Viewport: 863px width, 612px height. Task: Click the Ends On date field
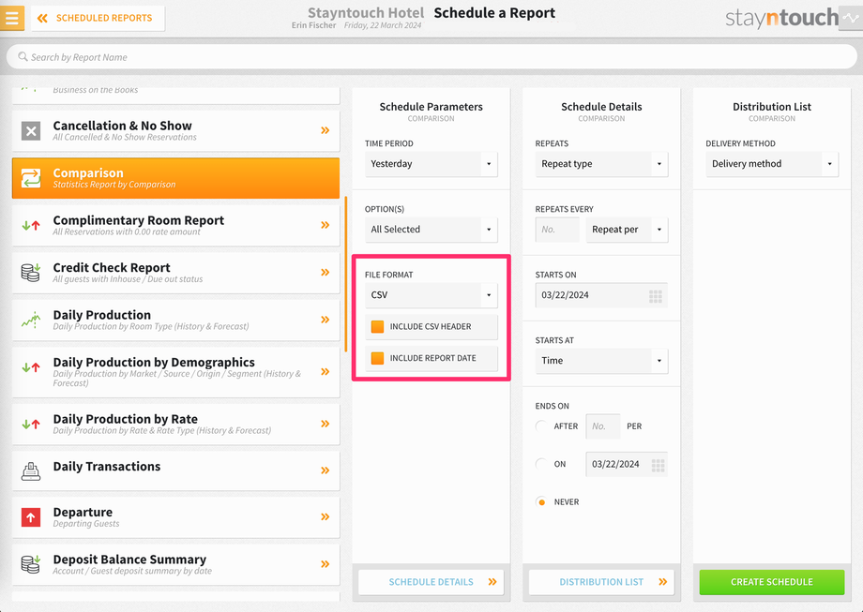627,464
